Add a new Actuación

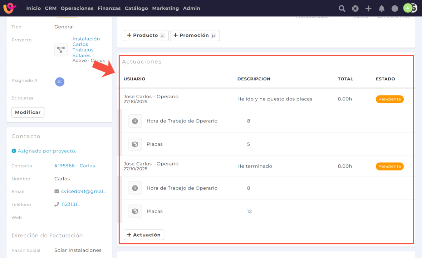pos(144,235)
